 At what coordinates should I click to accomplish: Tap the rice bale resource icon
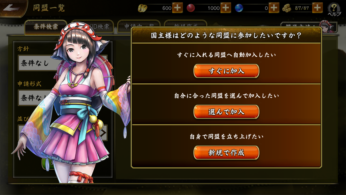pyautogui.click(x=287, y=8)
